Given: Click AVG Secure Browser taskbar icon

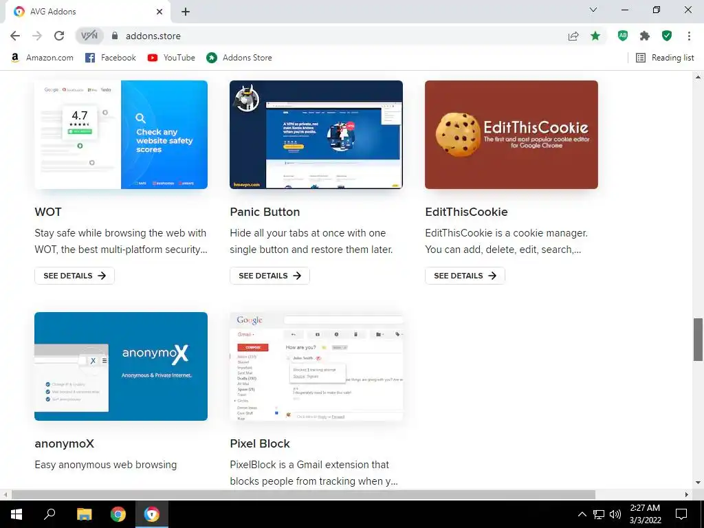Looking at the screenshot, I should click(152, 514).
